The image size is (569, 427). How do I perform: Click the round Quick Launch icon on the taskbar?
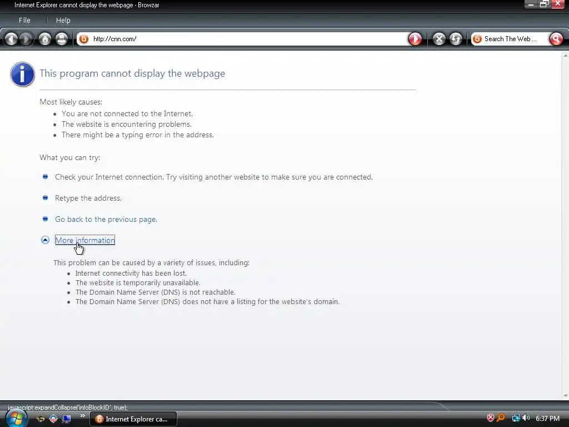pos(53,419)
